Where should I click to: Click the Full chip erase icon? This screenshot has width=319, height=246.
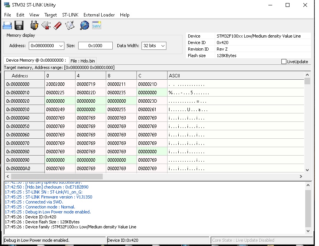[58, 26]
